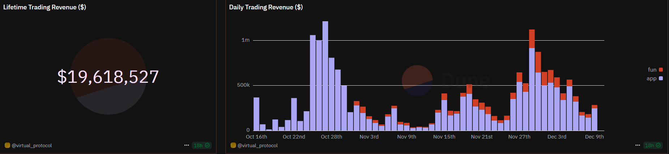Open @virtual_protocol link below the Daily Revenue chart
The image size is (669, 154).
click(x=258, y=145)
